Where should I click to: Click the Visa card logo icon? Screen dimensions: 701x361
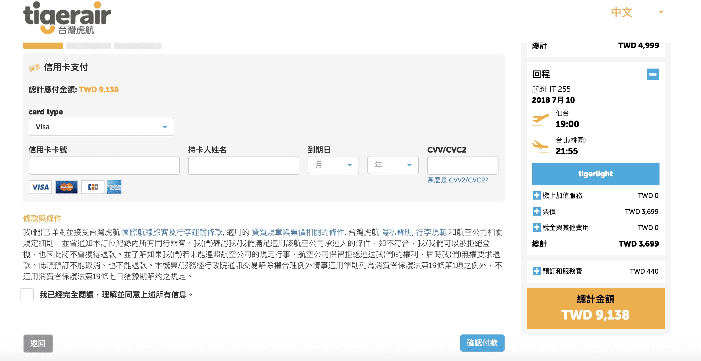coord(40,187)
